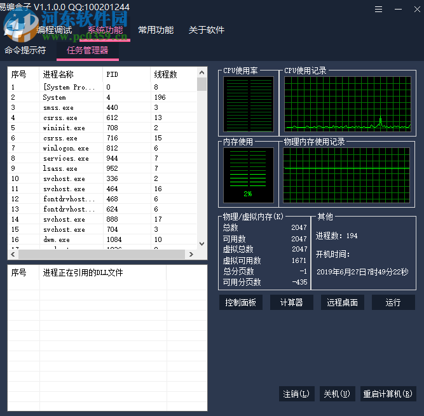Click the 控制面板 button
Image resolution: width=424 pixels, height=416 pixels.
tap(241, 302)
